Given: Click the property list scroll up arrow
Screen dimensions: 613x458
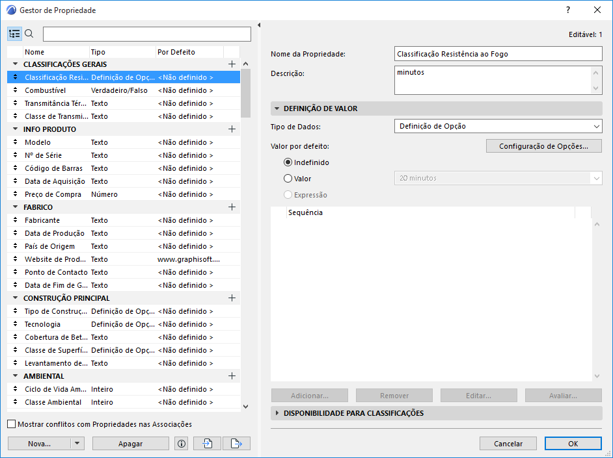Looking at the screenshot, I should tap(245, 64).
